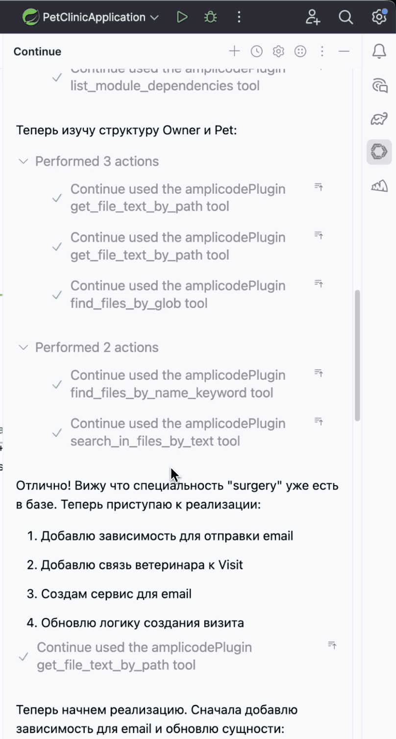The image size is (396, 739).
Task: Run the PetClinicApplication with the green play icon
Action: (182, 17)
